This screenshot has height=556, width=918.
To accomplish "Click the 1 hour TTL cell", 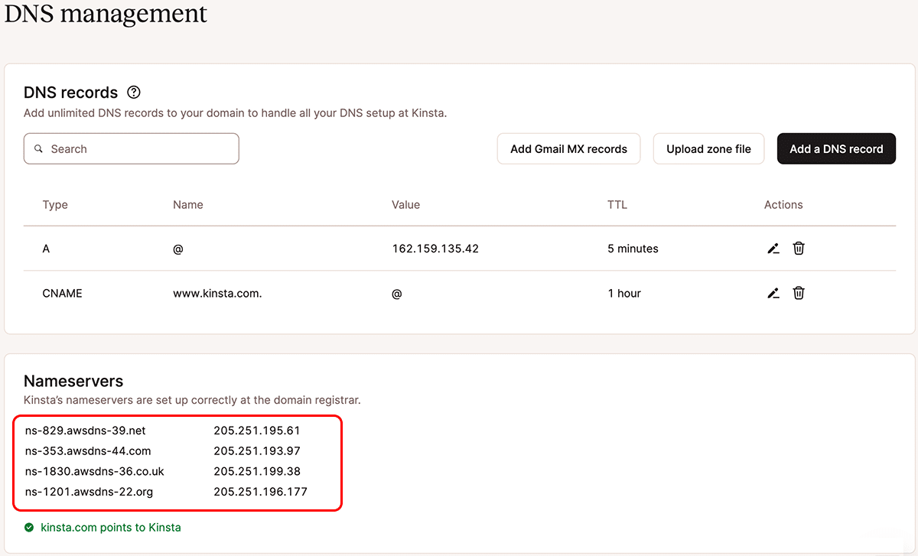I will [624, 293].
